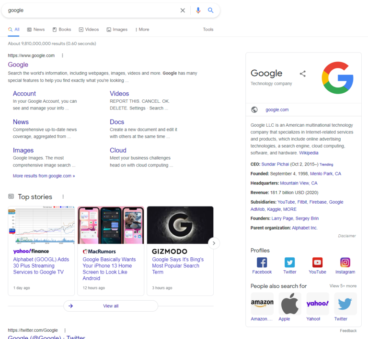Click the magnifying glass search icon
This screenshot has width=368, height=339.
point(211,11)
